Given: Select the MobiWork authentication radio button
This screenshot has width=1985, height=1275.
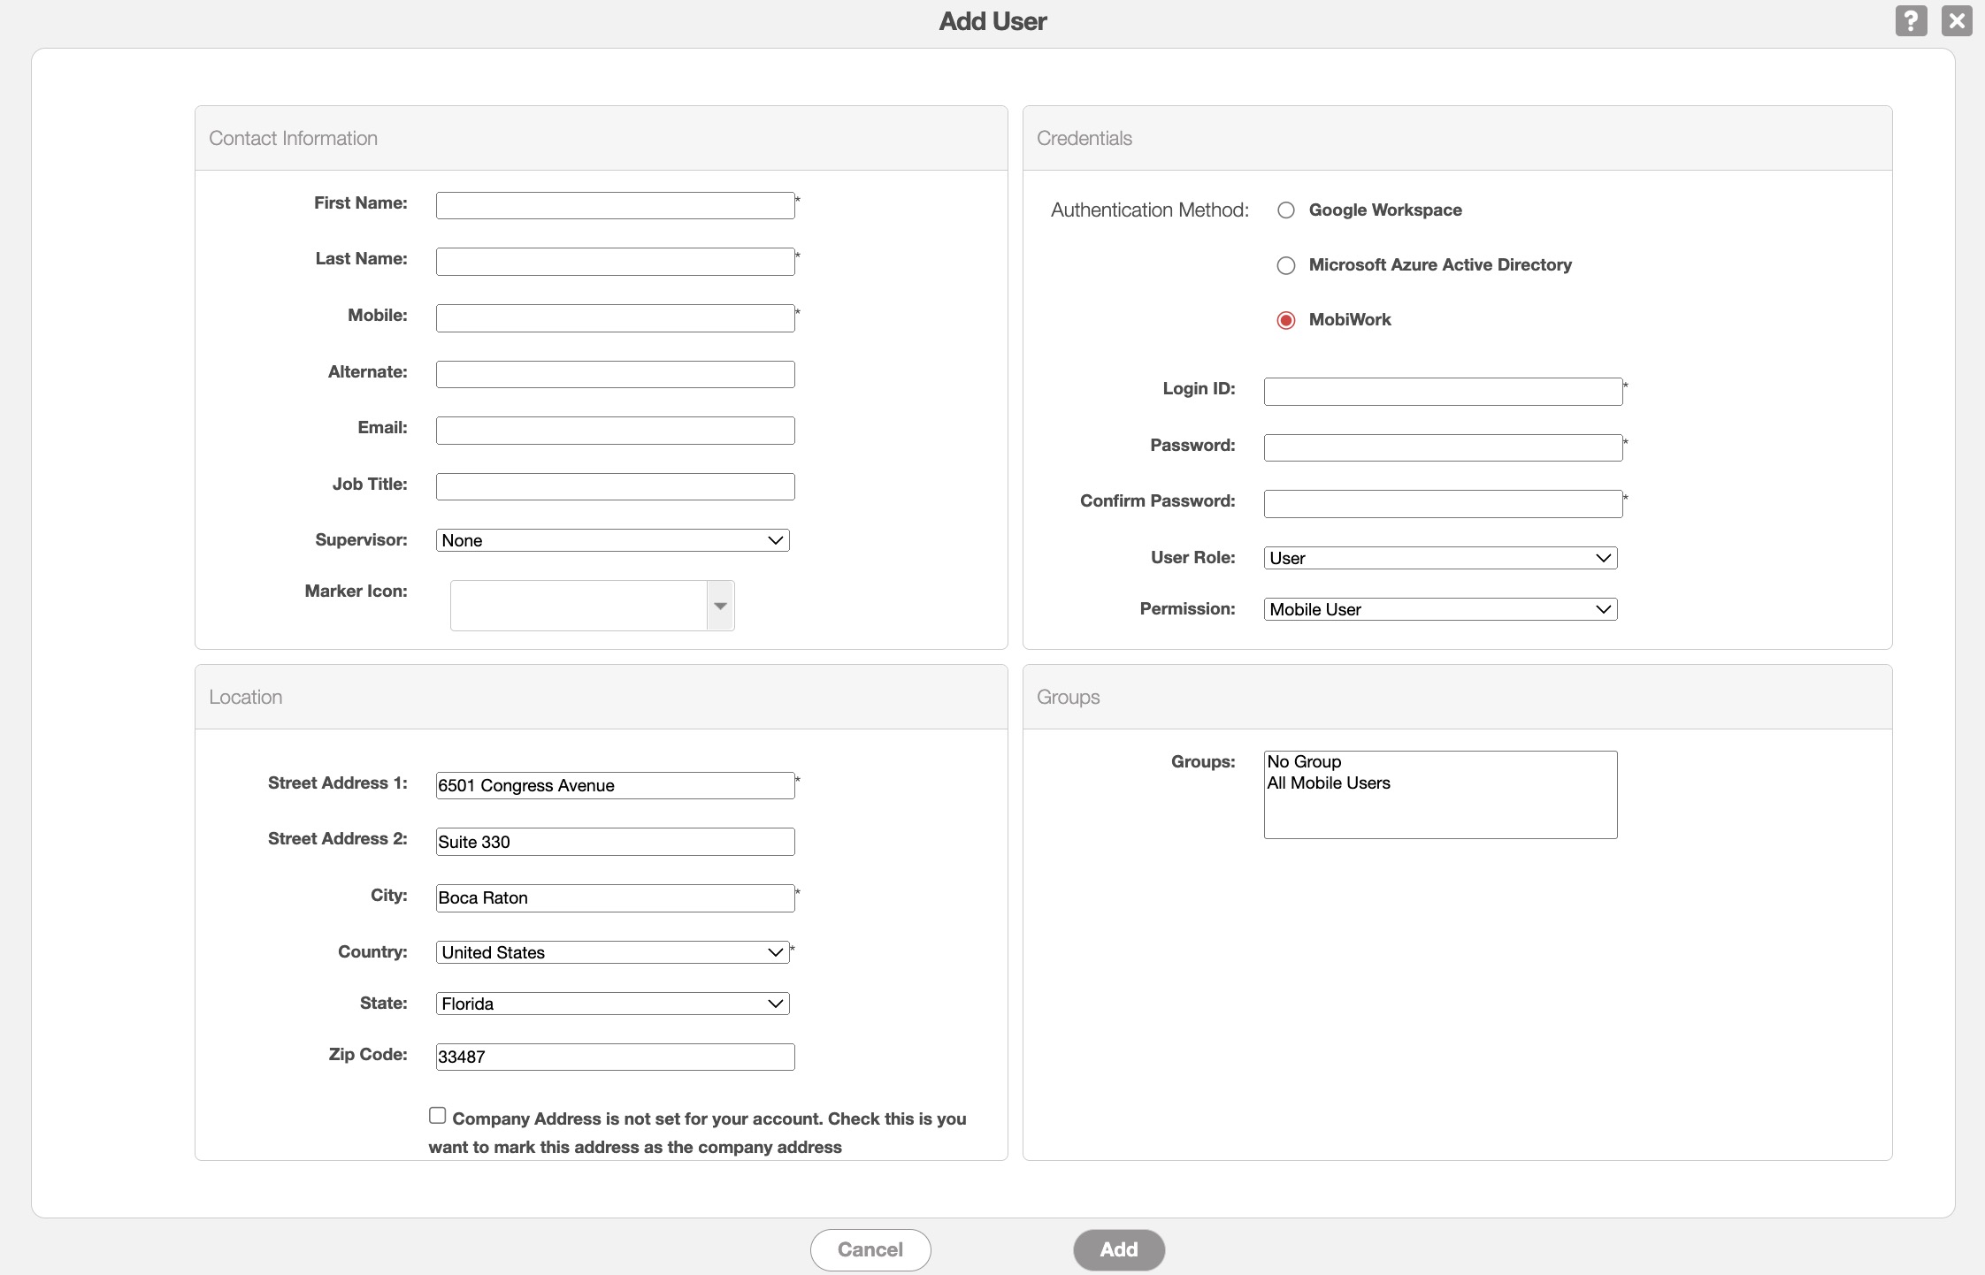Looking at the screenshot, I should pyautogui.click(x=1286, y=320).
